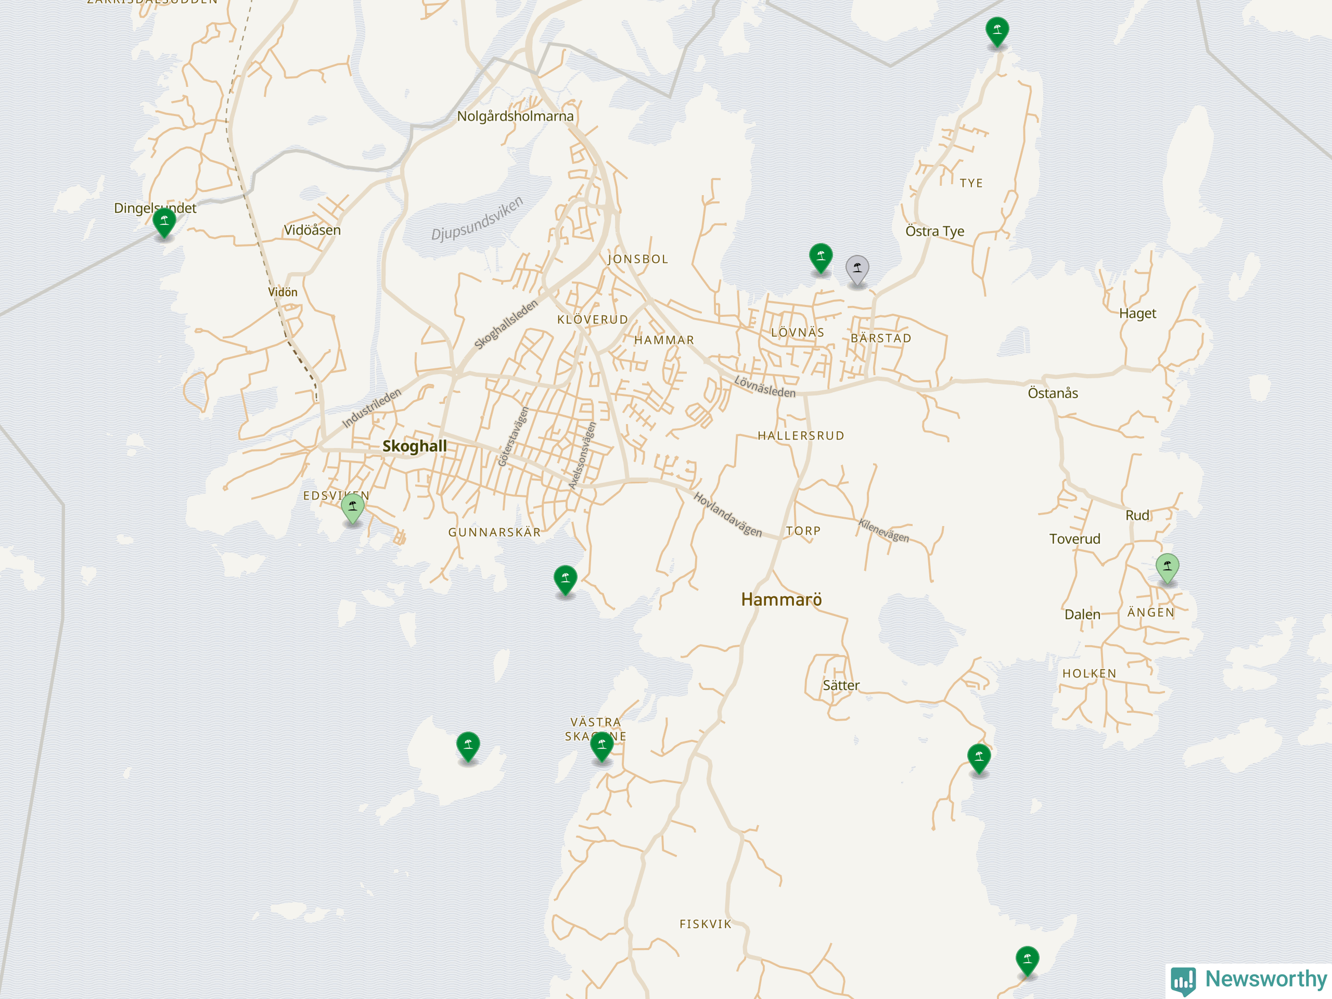Click the Sätter label
Viewport: 1332px width, 999px height.
[841, 685]
